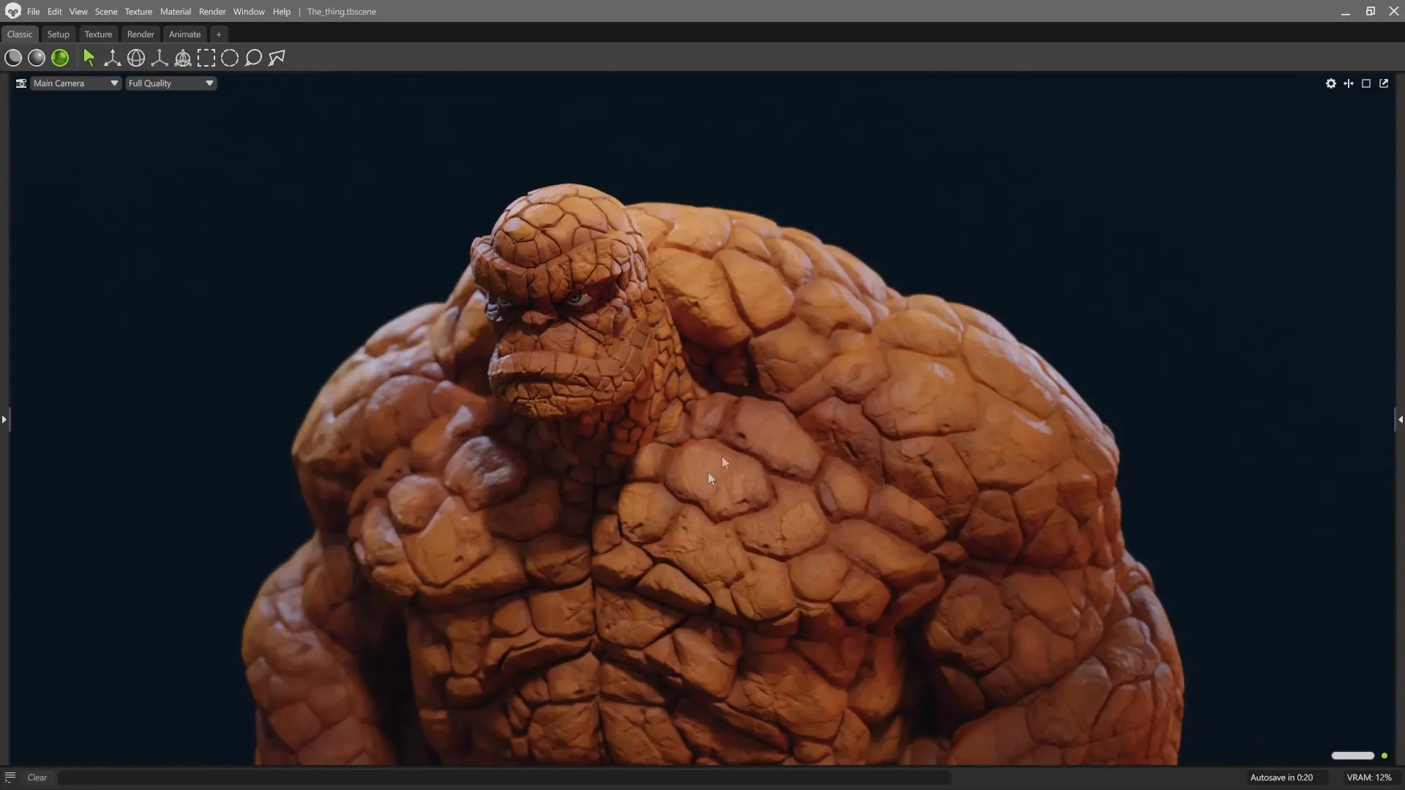The width and height of the screenshot is (1405, 790).
Task: Open the Material menu
Action: click(x=176, y=12)
